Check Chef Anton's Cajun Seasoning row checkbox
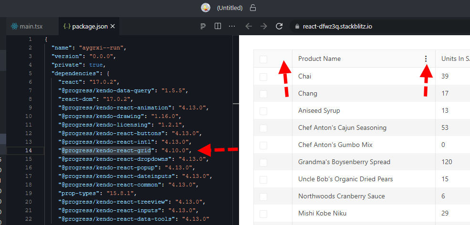 click(263, 128)
